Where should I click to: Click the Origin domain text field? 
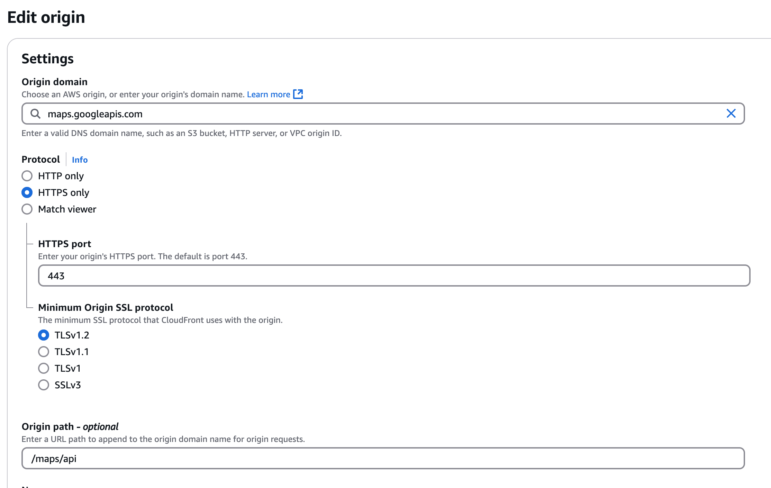click(x=381, y=114)
